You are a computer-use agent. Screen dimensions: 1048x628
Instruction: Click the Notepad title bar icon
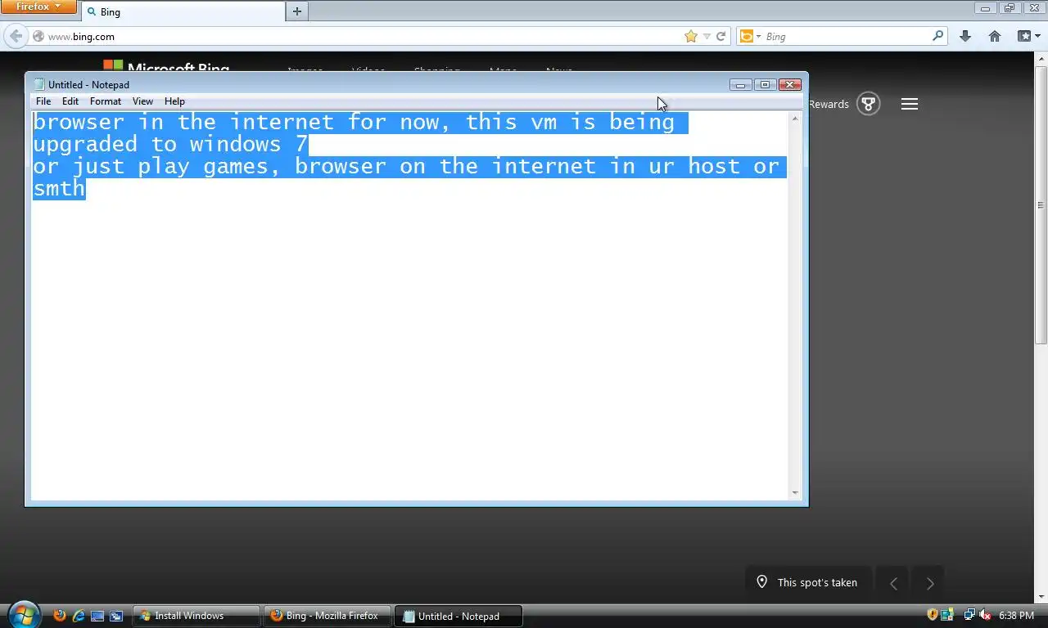(x=38, y=84)
